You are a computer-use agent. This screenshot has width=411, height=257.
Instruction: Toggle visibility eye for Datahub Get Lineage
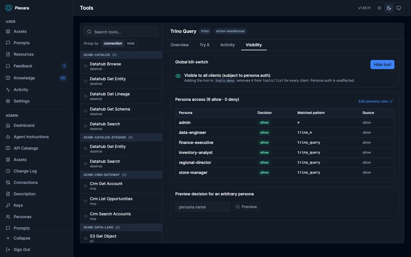86,96
